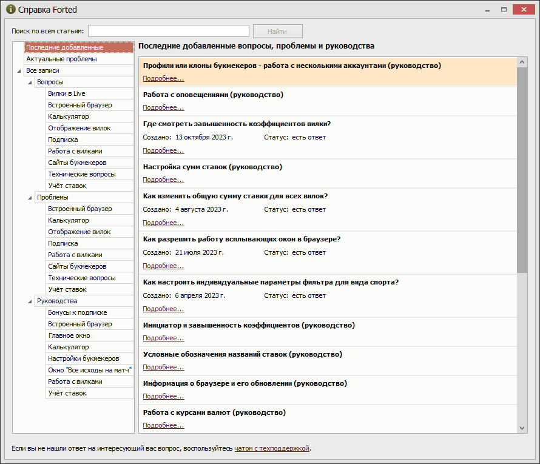Screen dimensions: 540x464
Task: Click article list scrollbar up arrow
Action: [x=522, y=62]
